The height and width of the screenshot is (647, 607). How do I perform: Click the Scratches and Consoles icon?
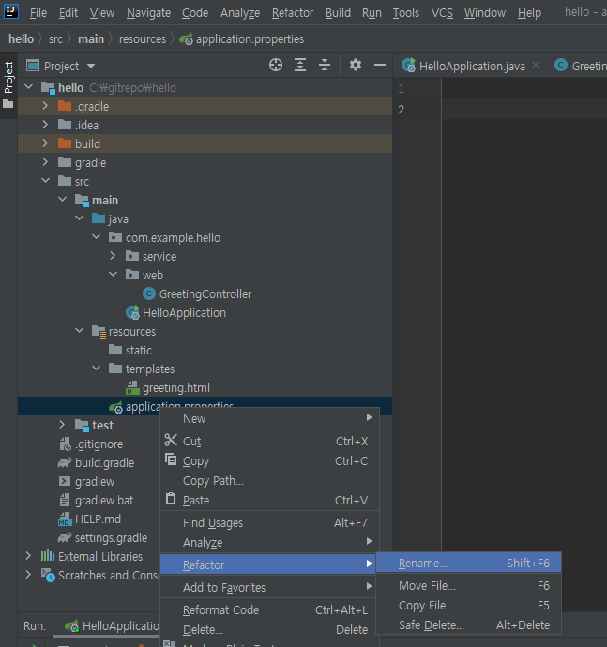click(x=48, y=575)
